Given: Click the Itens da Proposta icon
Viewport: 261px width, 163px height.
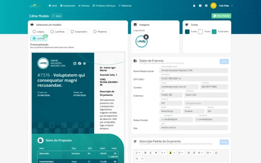Looking at the screenshot, I should tap(41, 141).
